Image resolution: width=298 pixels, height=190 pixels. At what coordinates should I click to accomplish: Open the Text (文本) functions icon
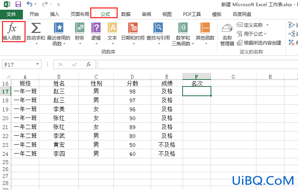(112, 28)
